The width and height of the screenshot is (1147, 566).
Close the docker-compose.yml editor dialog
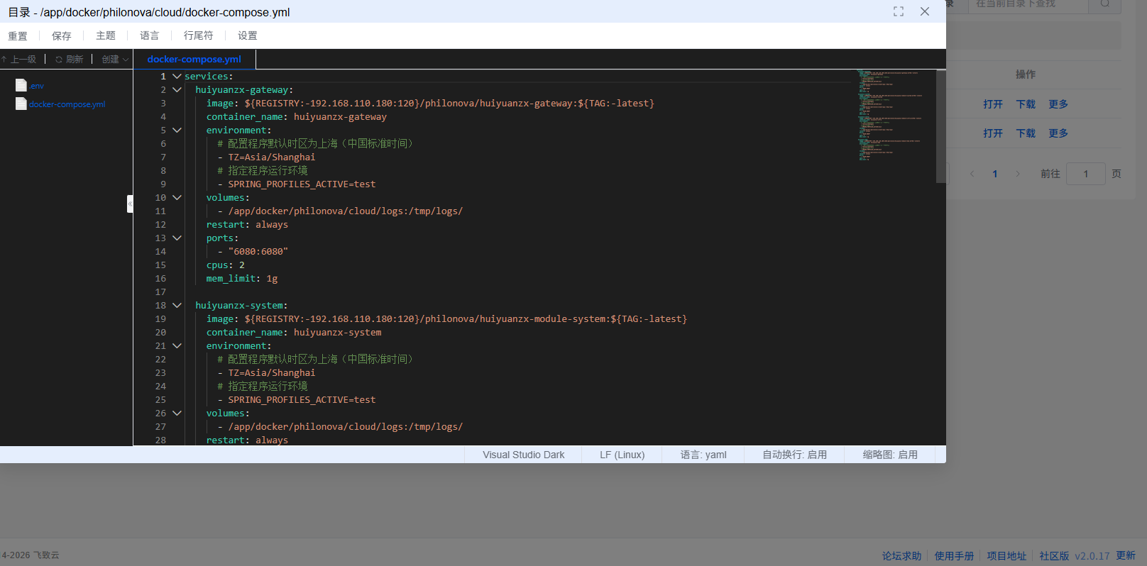click(x=924, y=11)
